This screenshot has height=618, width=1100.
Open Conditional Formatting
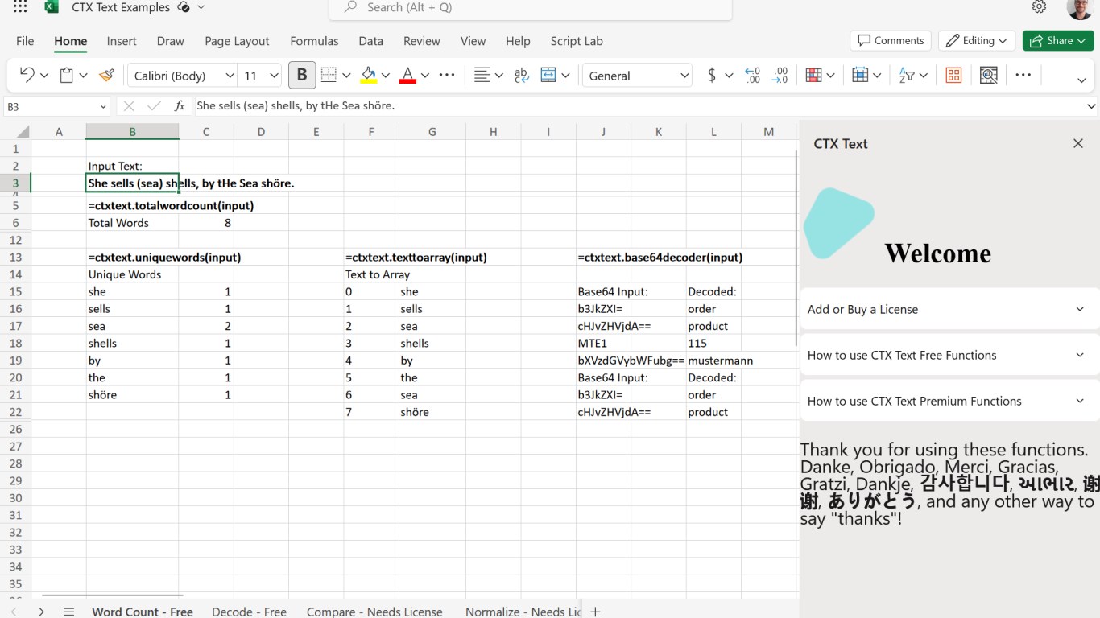point(813,75)
